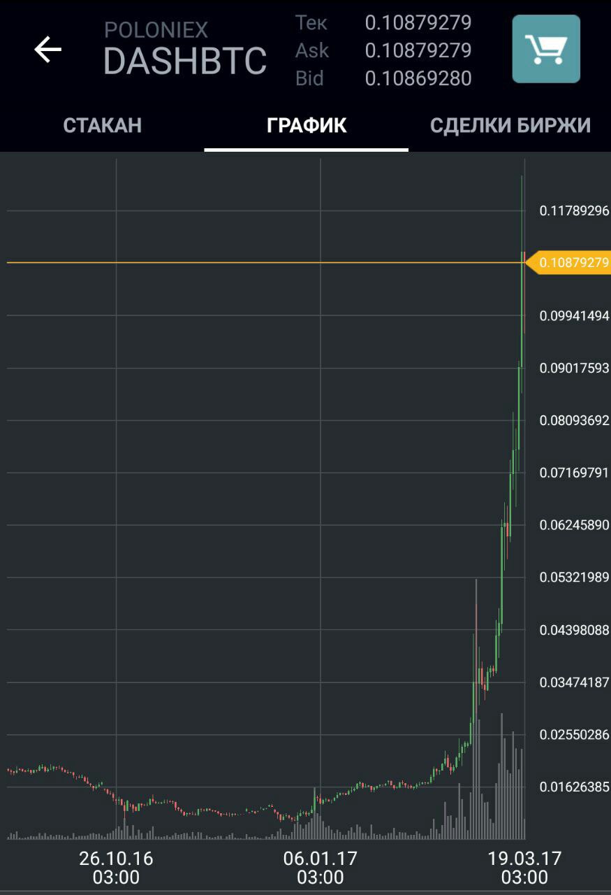Tap the 0.01626385 price axis label
611x895 pixels.
[575, 787]
